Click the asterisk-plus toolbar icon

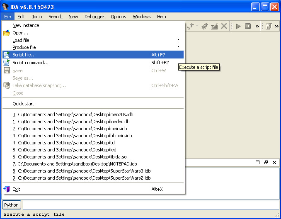[204, 27]
